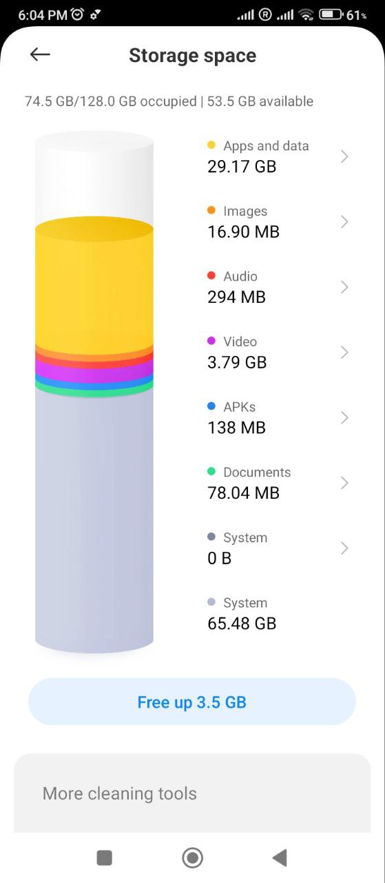The image size is (385, 883).
Task: Tap the back arrow icon
Action: (41, 55)
